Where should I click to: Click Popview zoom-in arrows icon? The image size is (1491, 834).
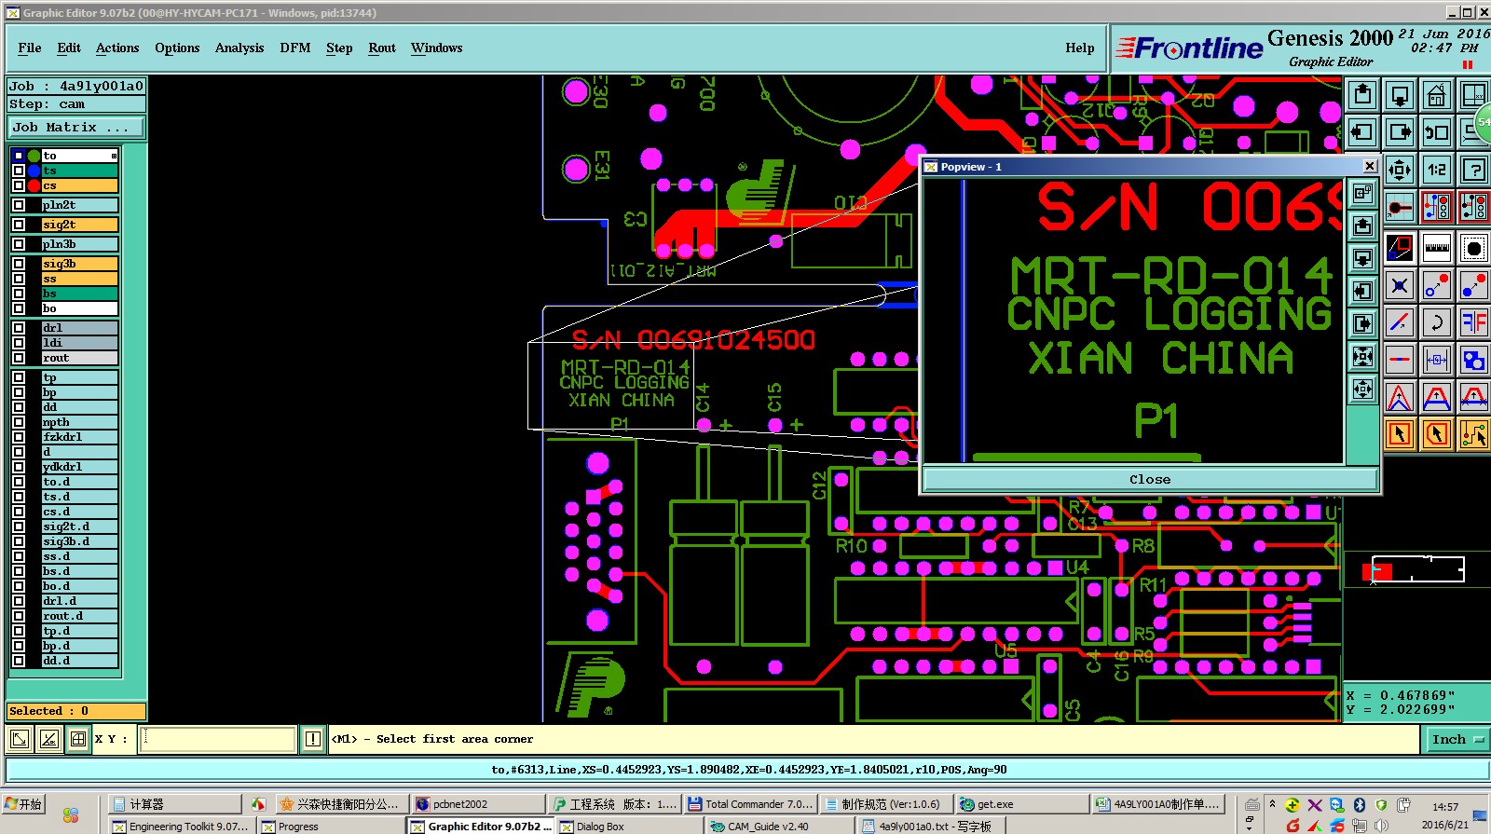(1362, 357)
